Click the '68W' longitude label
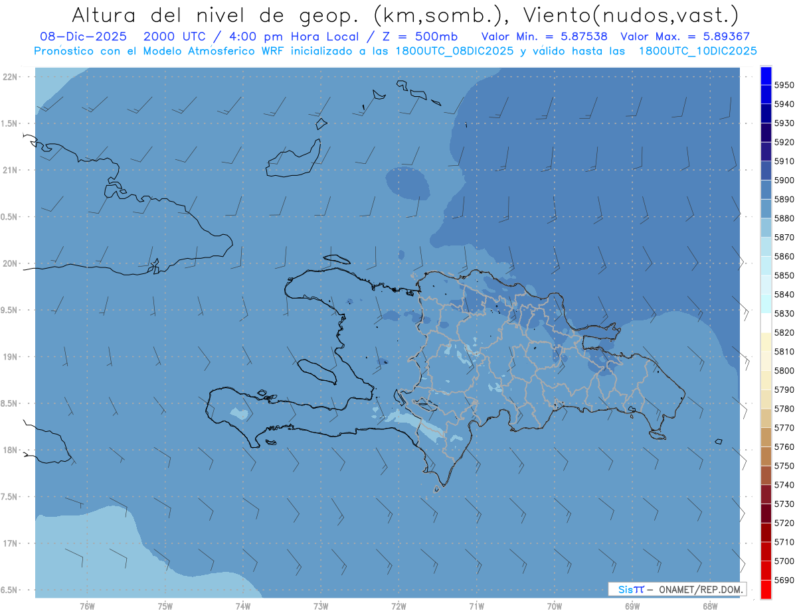This screenshot has height=615, width=797. tap(710, 606)
